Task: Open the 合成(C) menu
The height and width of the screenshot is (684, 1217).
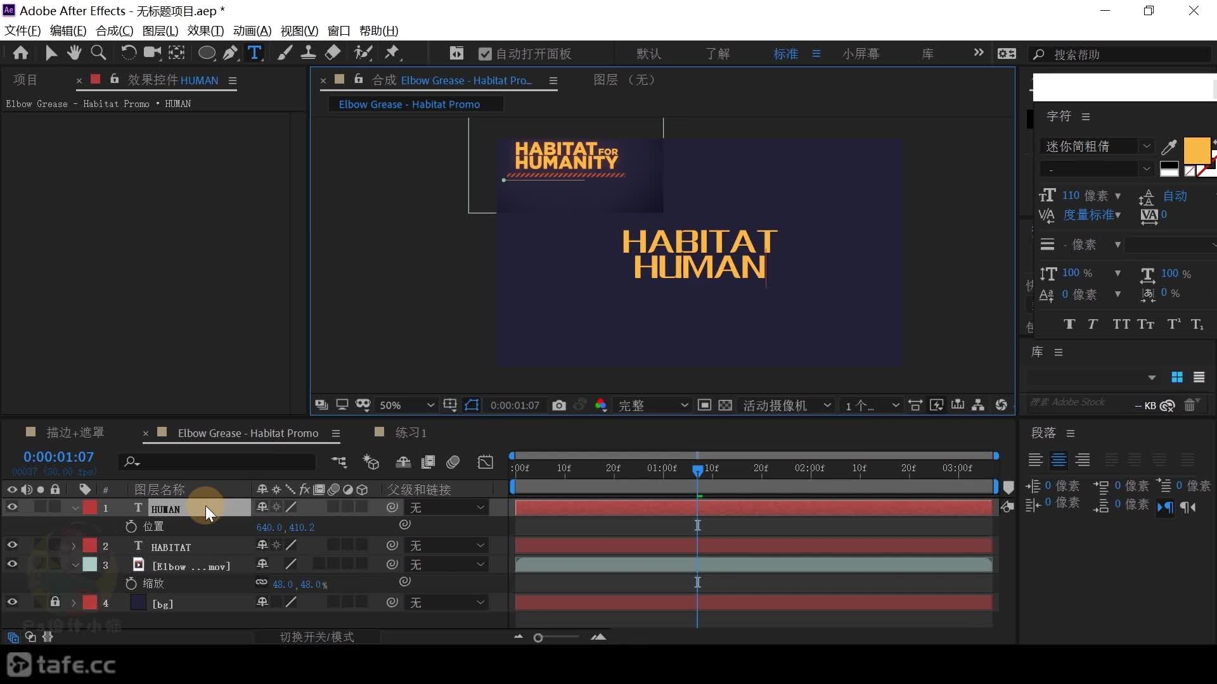Action: coord(114,30)
